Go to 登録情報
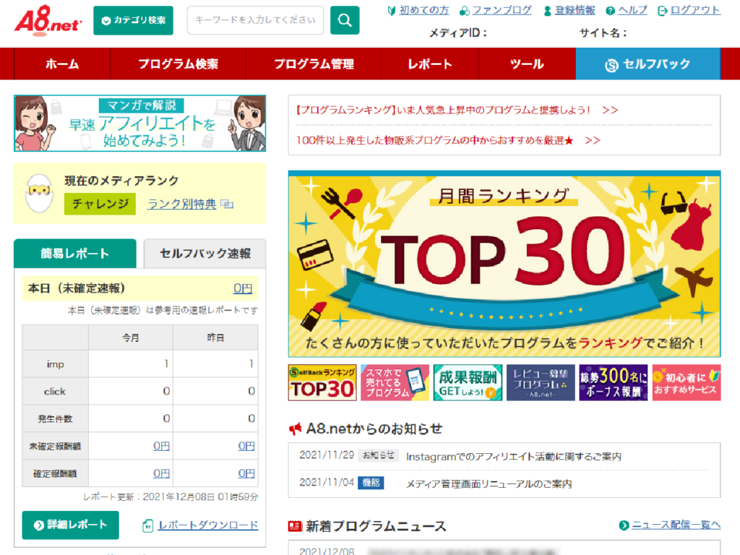The image size is (740, 555). click(x=575, y=10)
